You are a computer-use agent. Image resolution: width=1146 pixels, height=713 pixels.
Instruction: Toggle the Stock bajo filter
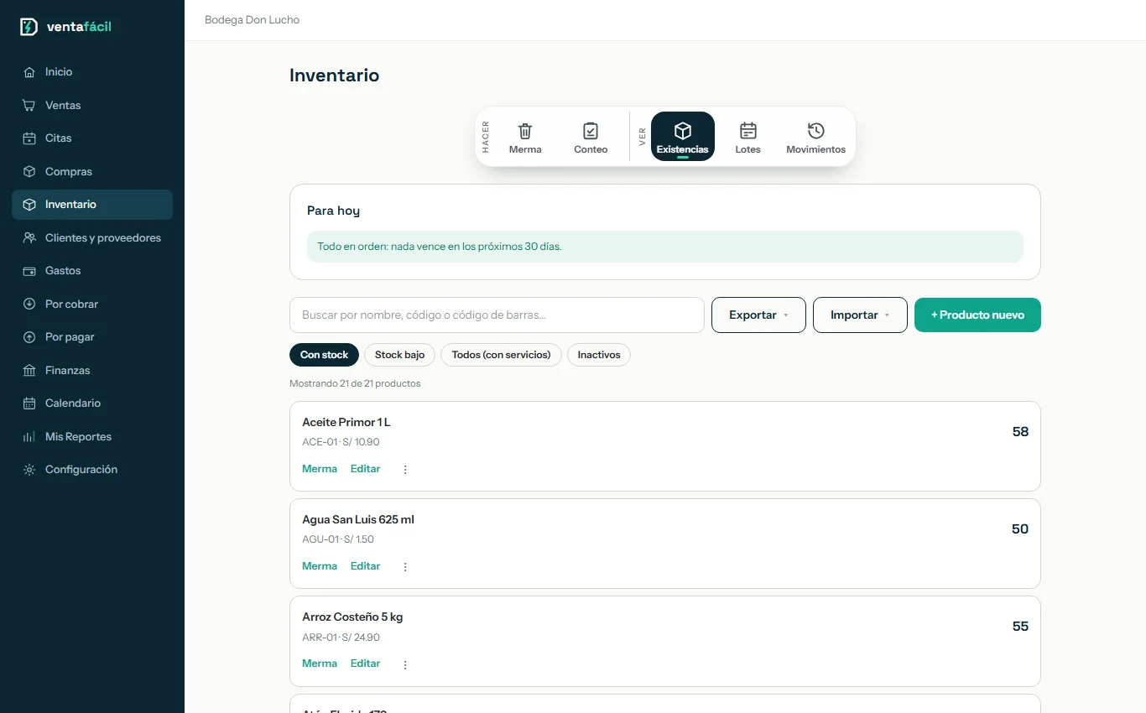point(399,355)
